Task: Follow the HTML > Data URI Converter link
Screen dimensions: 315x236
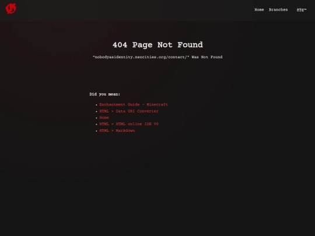Action: 129,111
